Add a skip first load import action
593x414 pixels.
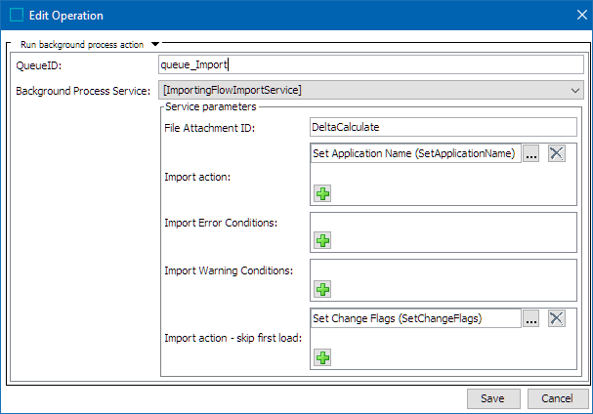[322, 357]
